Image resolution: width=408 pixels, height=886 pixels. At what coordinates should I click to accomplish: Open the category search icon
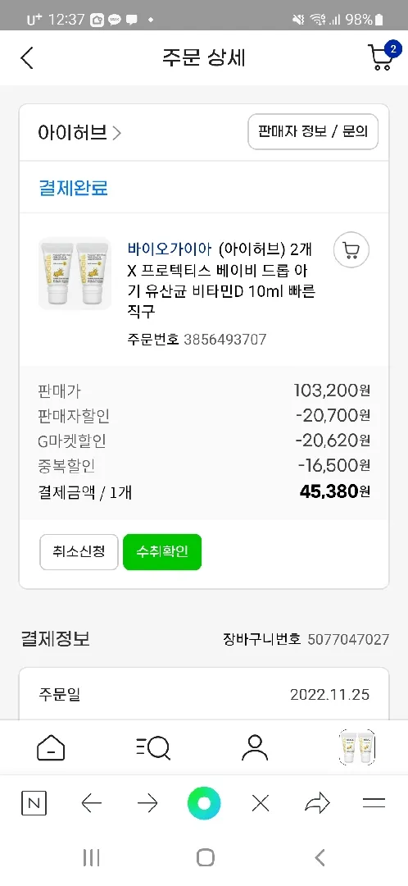coord(153,748)
